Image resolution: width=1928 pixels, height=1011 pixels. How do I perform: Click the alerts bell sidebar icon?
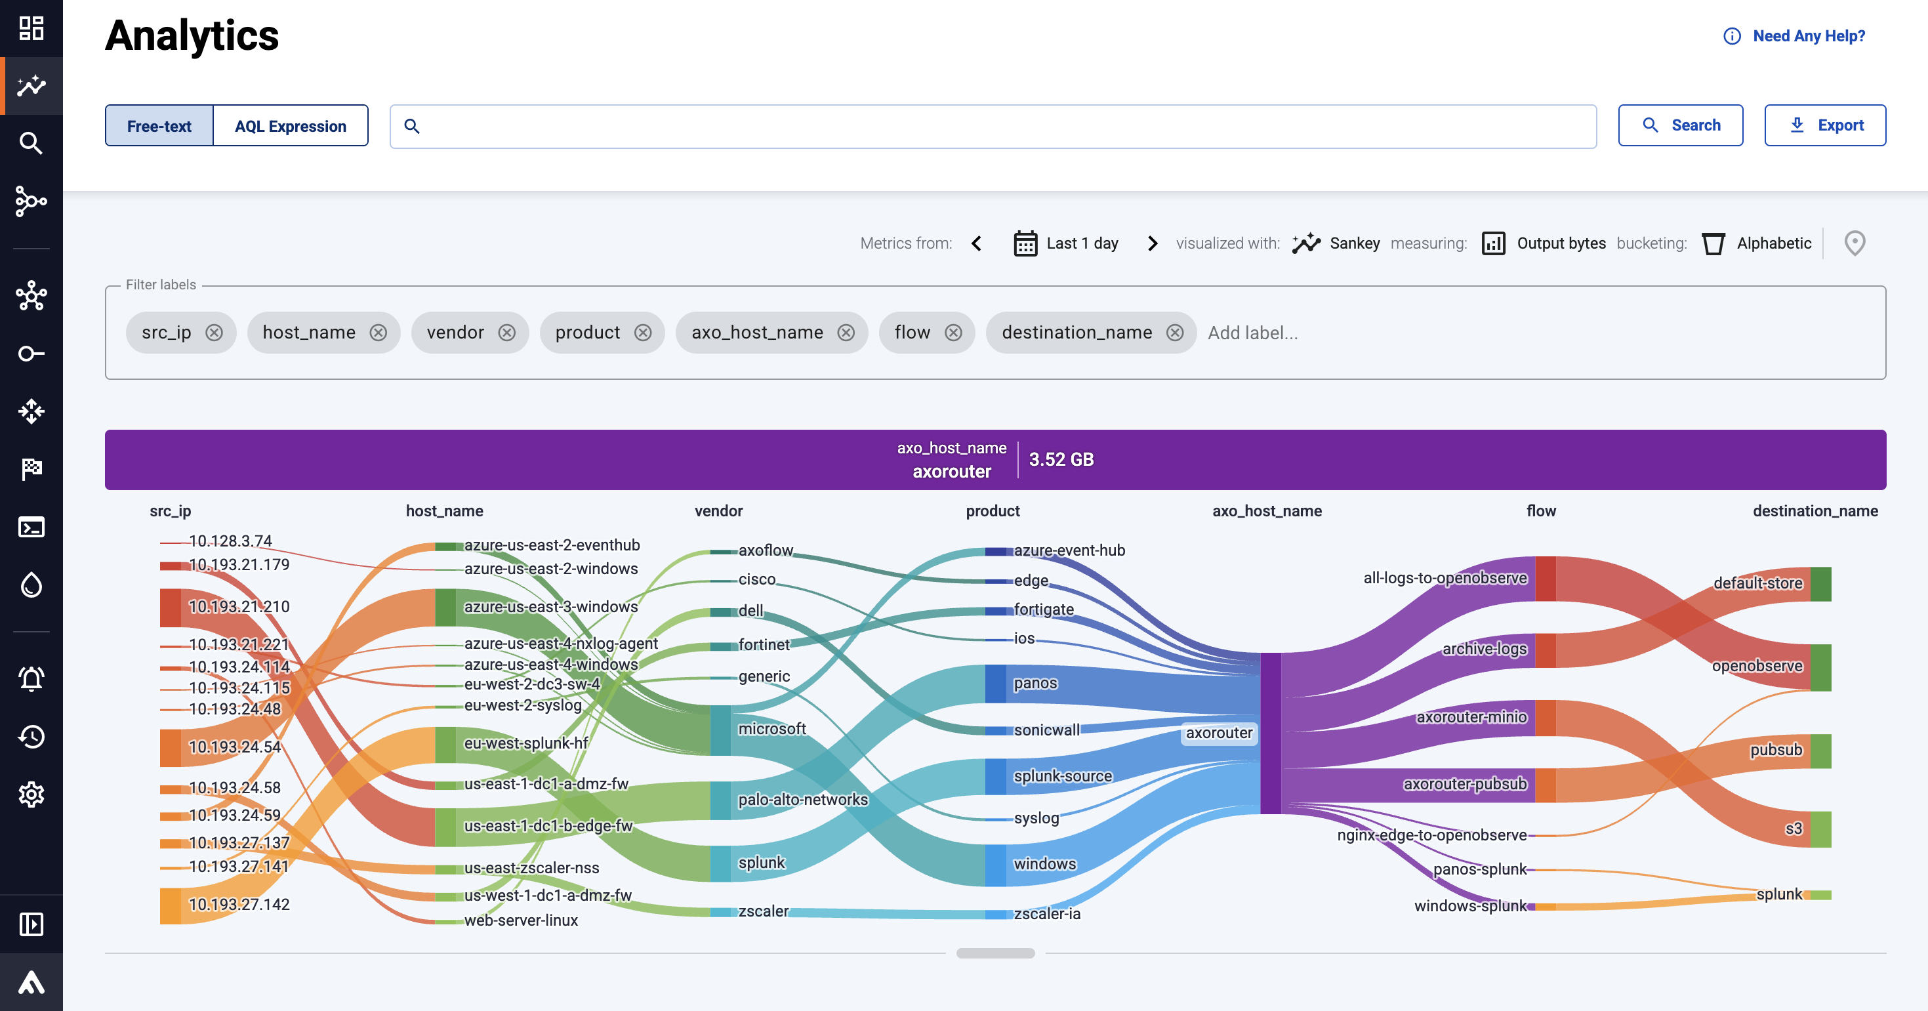pos(31,679)
